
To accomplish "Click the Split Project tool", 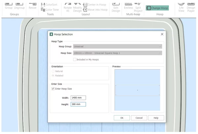I will click(x=138, y=7).
